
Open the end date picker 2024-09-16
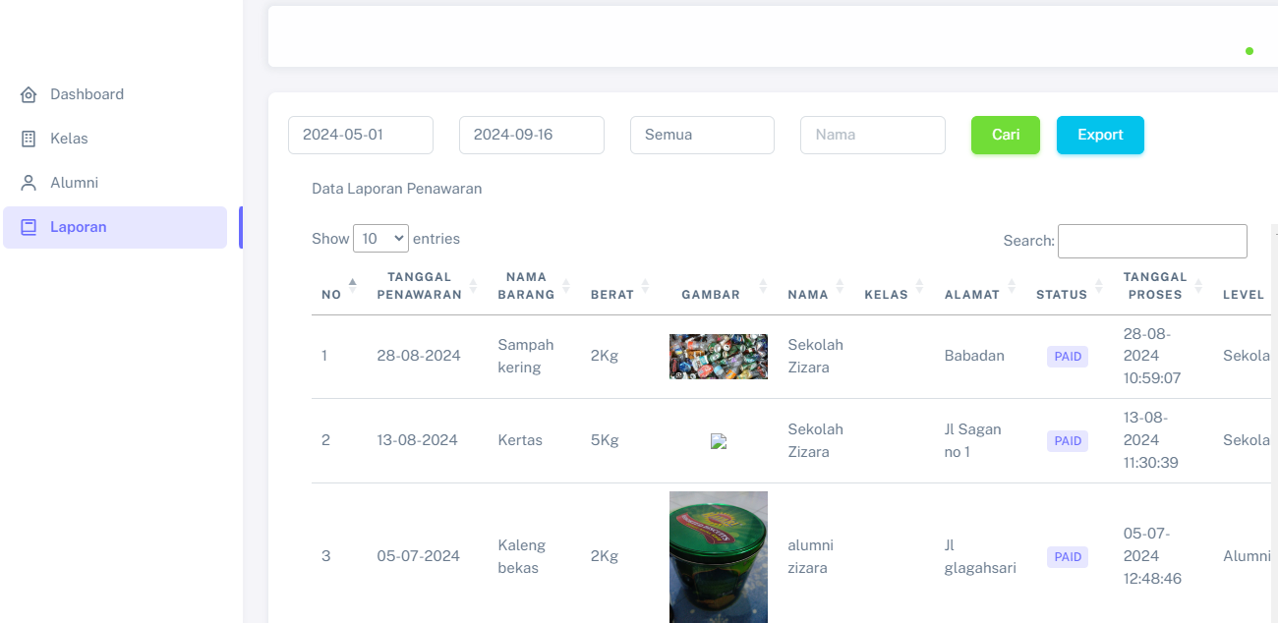click(532, 136)
